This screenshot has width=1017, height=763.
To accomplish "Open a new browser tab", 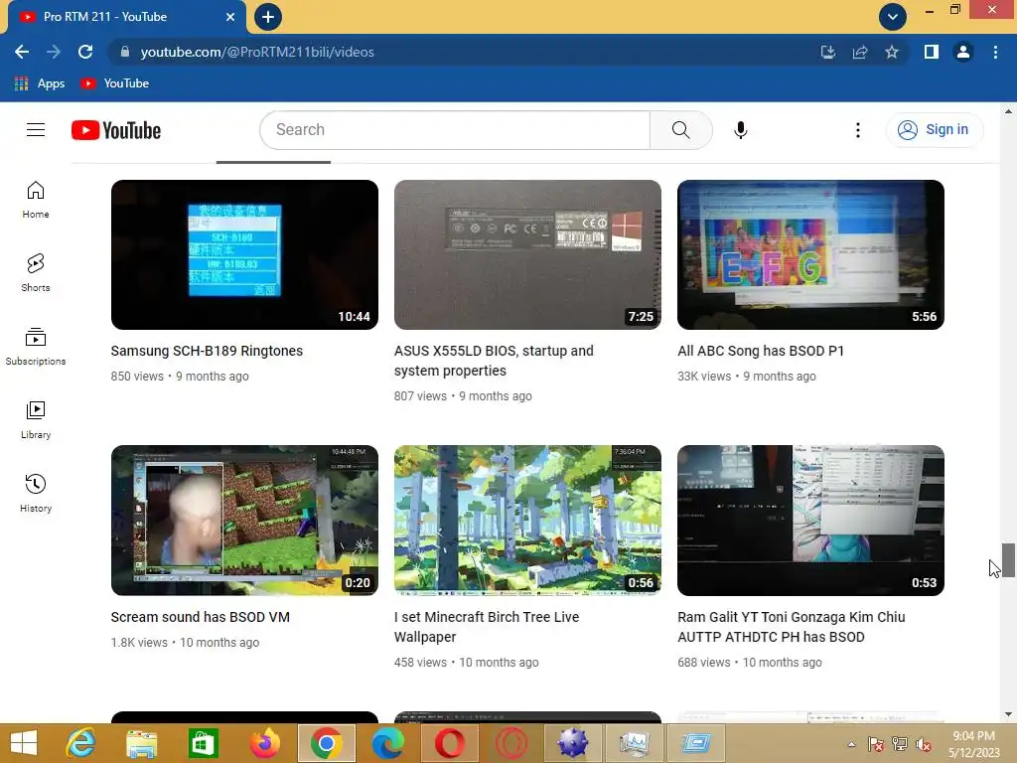I will click(x=268, y=17).
